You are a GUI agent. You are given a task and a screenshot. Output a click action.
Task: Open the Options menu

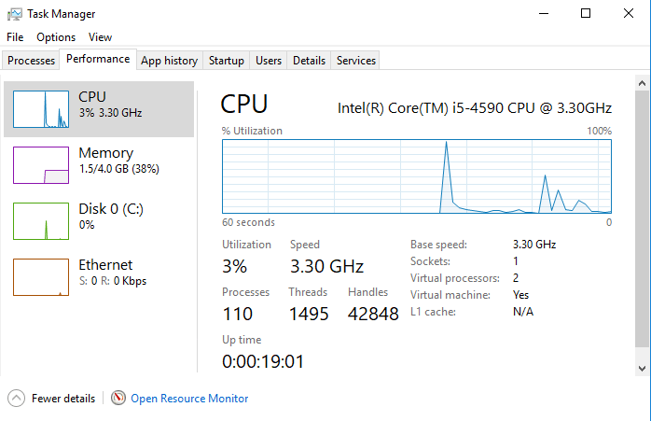point(56,37)
